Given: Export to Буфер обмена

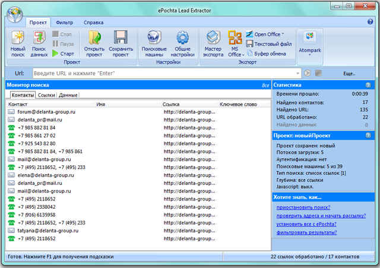Looking at the screenshot, I should (266, 53).
